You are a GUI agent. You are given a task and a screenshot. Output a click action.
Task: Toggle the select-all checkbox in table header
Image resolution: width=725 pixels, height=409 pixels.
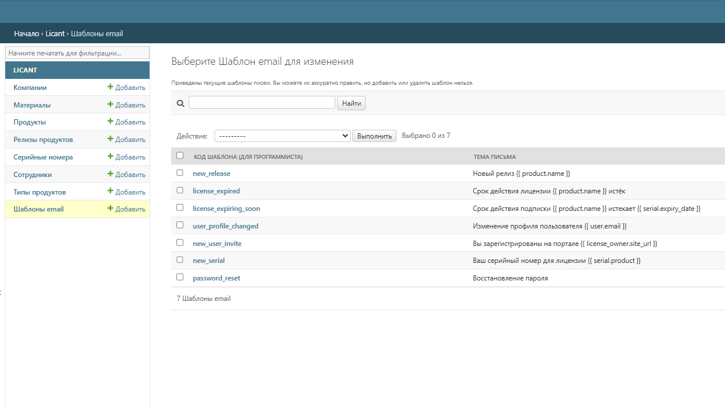[x=180, y=155]
